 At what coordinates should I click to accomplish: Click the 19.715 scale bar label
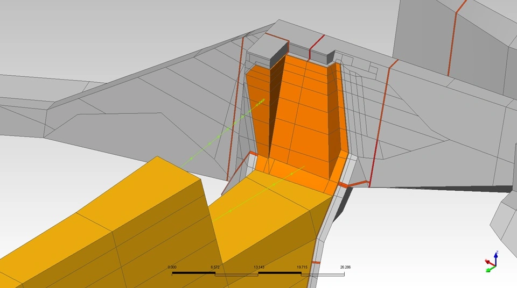[x=301, y=267]
